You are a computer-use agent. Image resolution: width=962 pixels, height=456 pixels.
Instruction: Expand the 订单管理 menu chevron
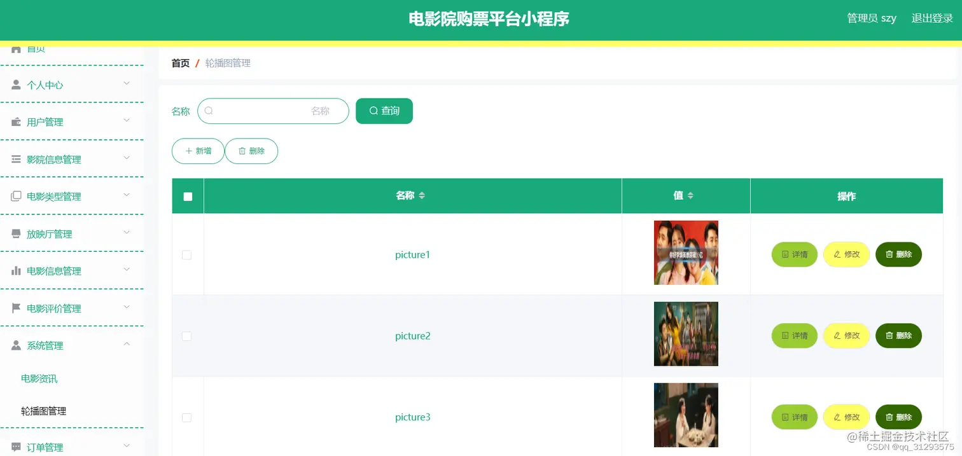[127, 446]
